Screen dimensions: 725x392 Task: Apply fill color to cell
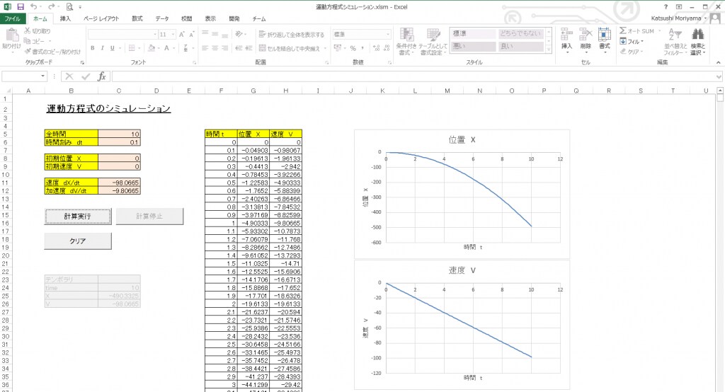[152, 48]
